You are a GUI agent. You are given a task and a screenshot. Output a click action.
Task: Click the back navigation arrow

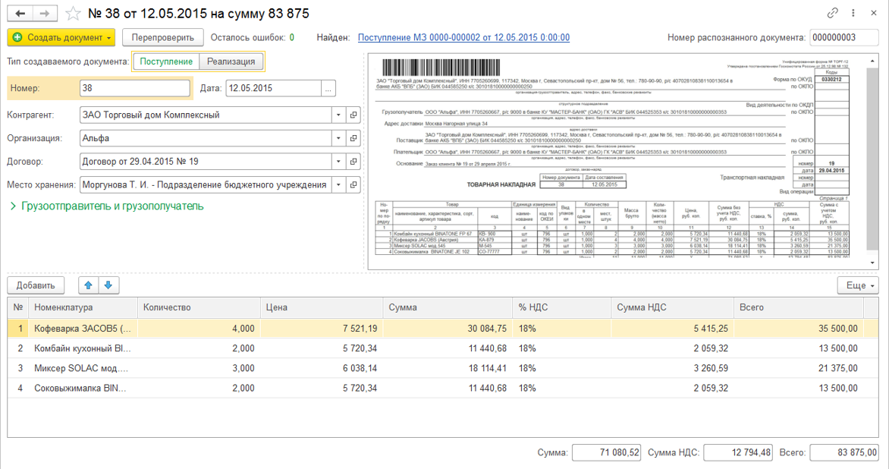click(x=20, y=14)
